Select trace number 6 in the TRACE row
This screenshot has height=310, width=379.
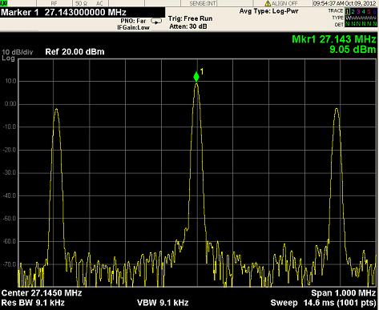point(375,11)
